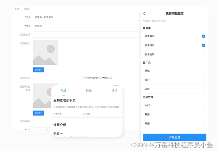
Task: Switch to the 添加 tab
Action: (x=27, y=9)
